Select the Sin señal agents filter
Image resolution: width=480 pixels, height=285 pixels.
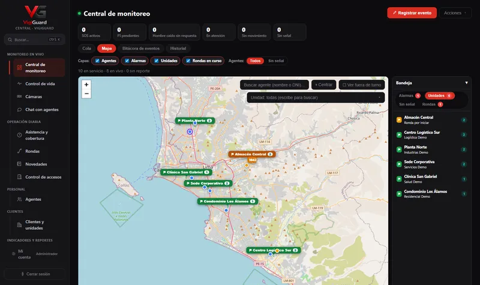click(x=276, y=61)
